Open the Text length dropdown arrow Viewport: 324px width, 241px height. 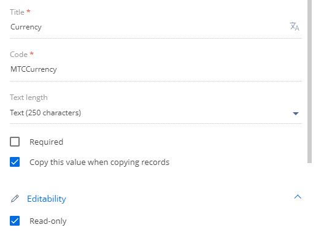pyautogui.click(x=296, y=113)
